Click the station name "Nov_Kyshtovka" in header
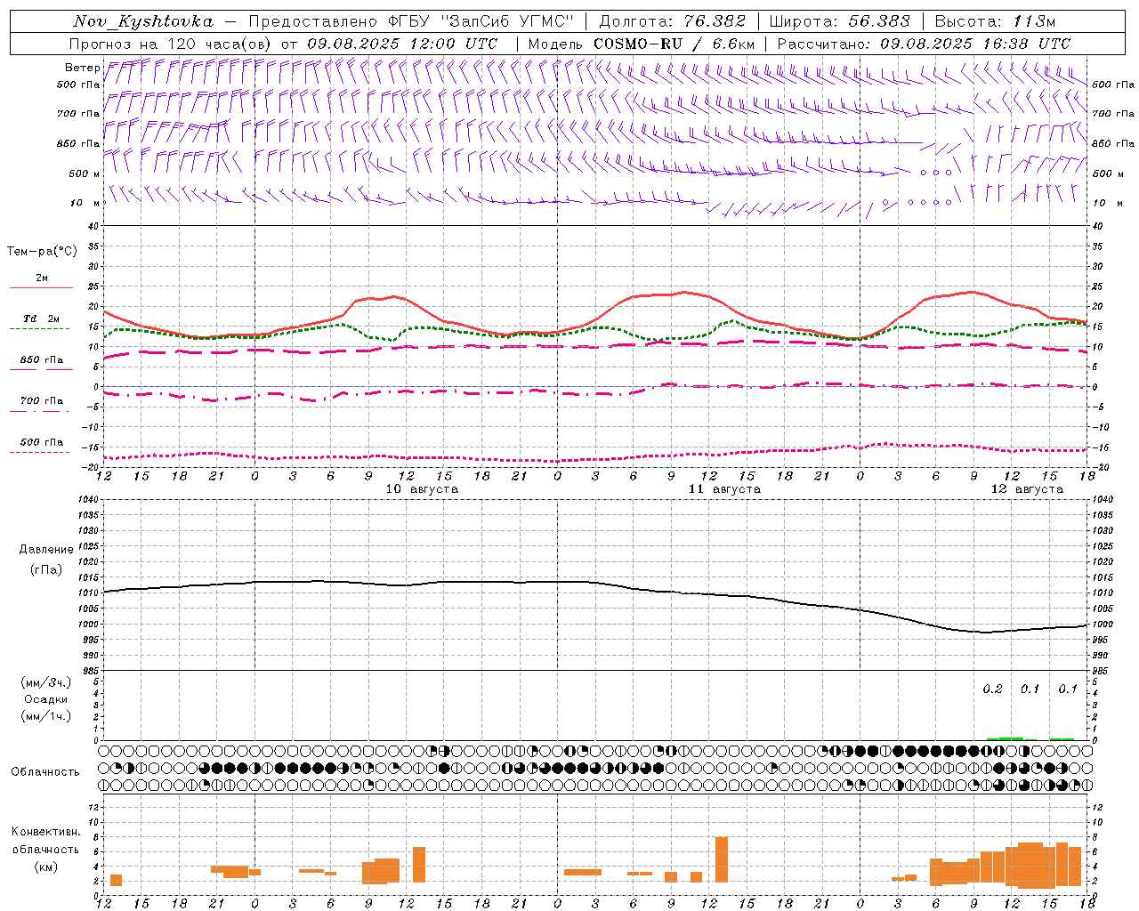This screenshot has width=1139, height=911. (143, 21)
